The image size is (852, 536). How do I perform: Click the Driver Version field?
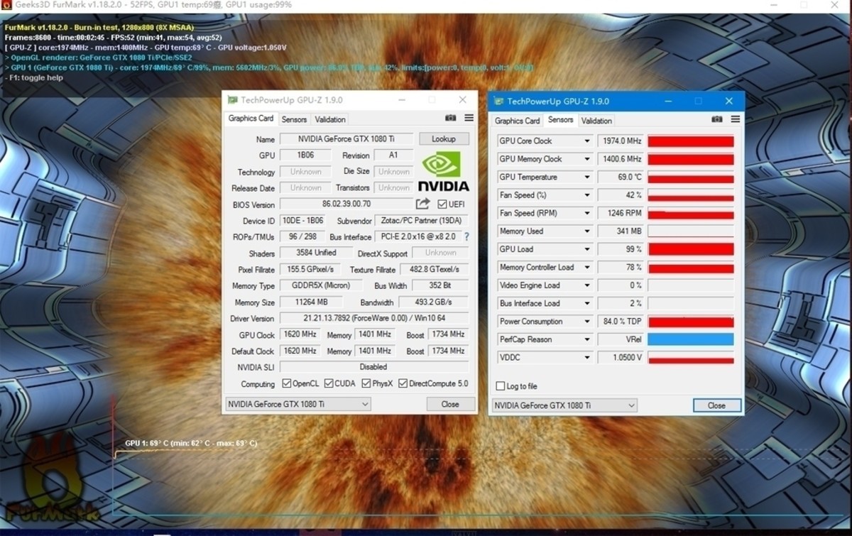pos(374,318)
